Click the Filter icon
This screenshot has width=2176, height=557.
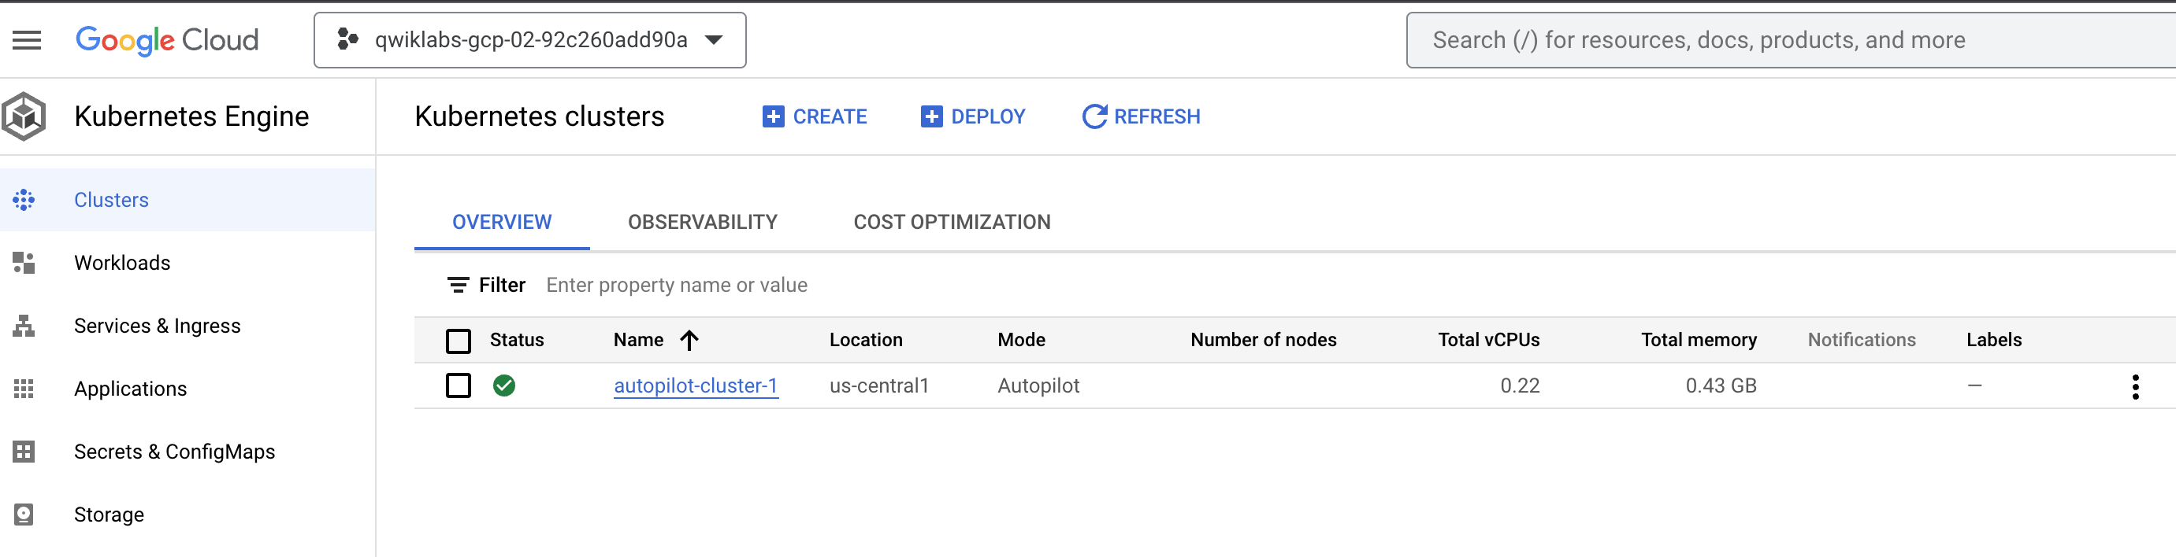coord(458,286)
